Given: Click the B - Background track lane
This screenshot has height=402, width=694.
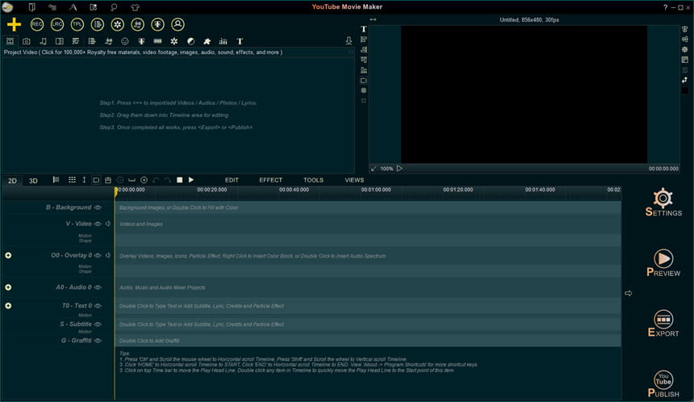Looking at the screenshot, I should coord(368,207).
